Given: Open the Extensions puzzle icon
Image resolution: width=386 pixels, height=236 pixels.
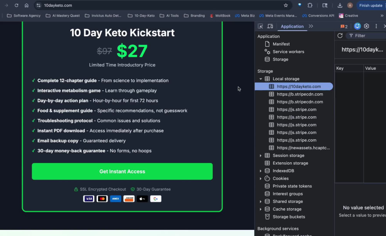Looking at the screenshot, I should pyautogui.click(x=310, y=5).
